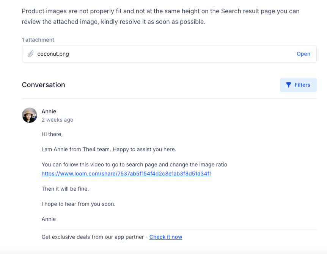Click the funnel icon in Filters button
Viewport: 327px width, 254px height.
[x=289, y=85]
